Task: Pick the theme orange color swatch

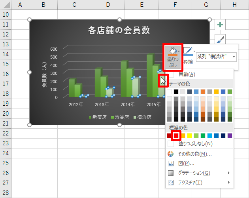Action: pos(203,92)
